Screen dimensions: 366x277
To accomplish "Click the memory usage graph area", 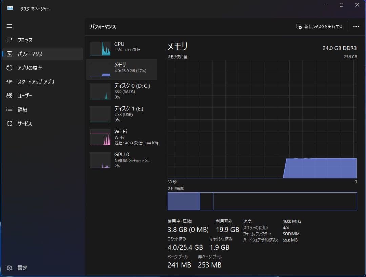I will pyautogui.click(x=262, y=119).
